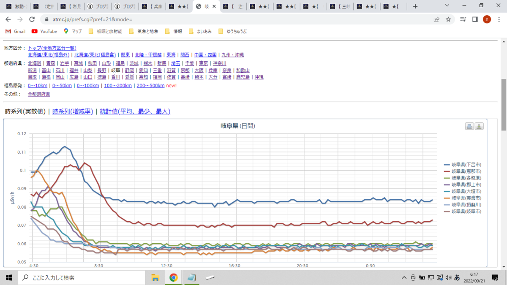This screenshot has height=285, width=507.
Task: Hide the 岐阜県(美濃市) series via legend
Action: click(463, 198)
